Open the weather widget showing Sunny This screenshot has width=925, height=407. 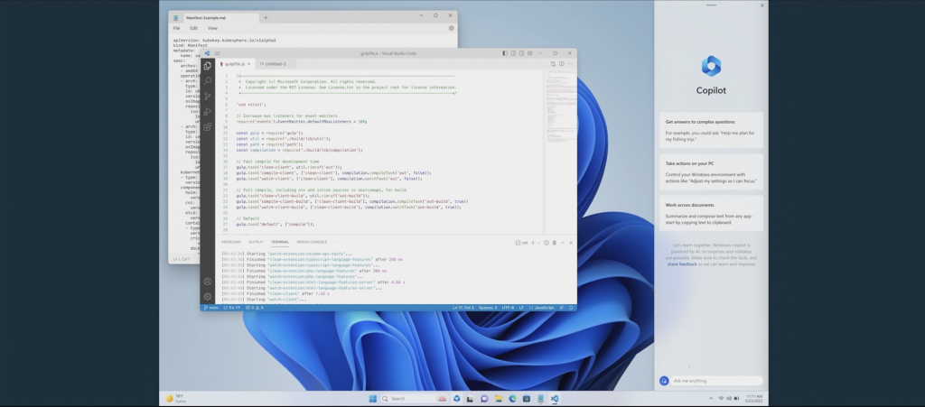[176, 398]
